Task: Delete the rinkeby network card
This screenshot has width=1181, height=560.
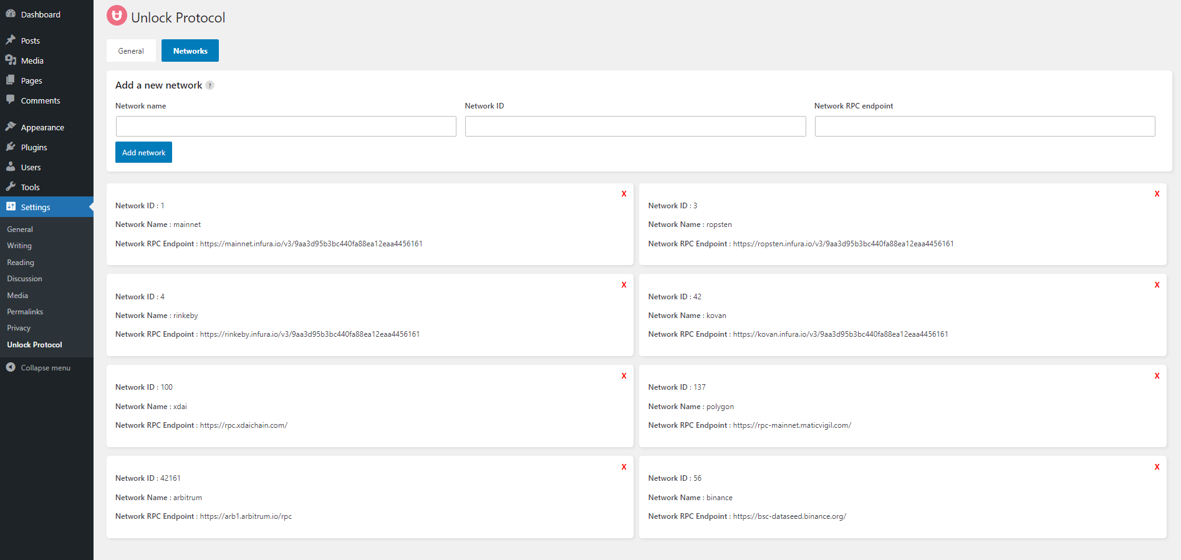Action: 624,285
